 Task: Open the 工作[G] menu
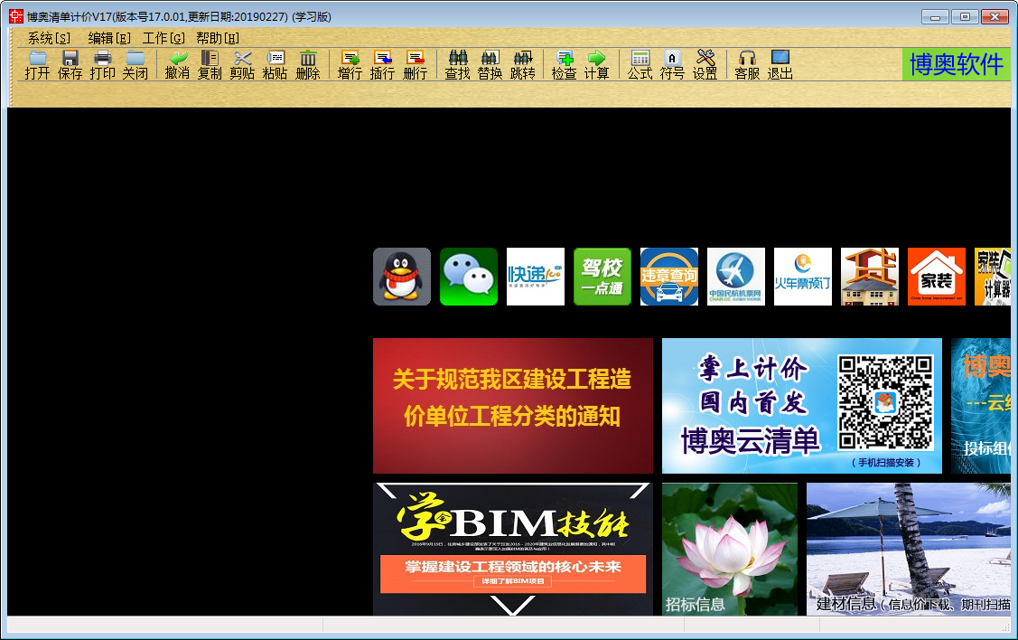tap(163, 38)
